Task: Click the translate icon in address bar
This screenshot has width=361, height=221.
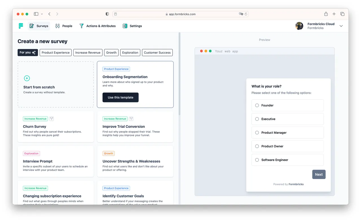Action: [x=241, y=14]
